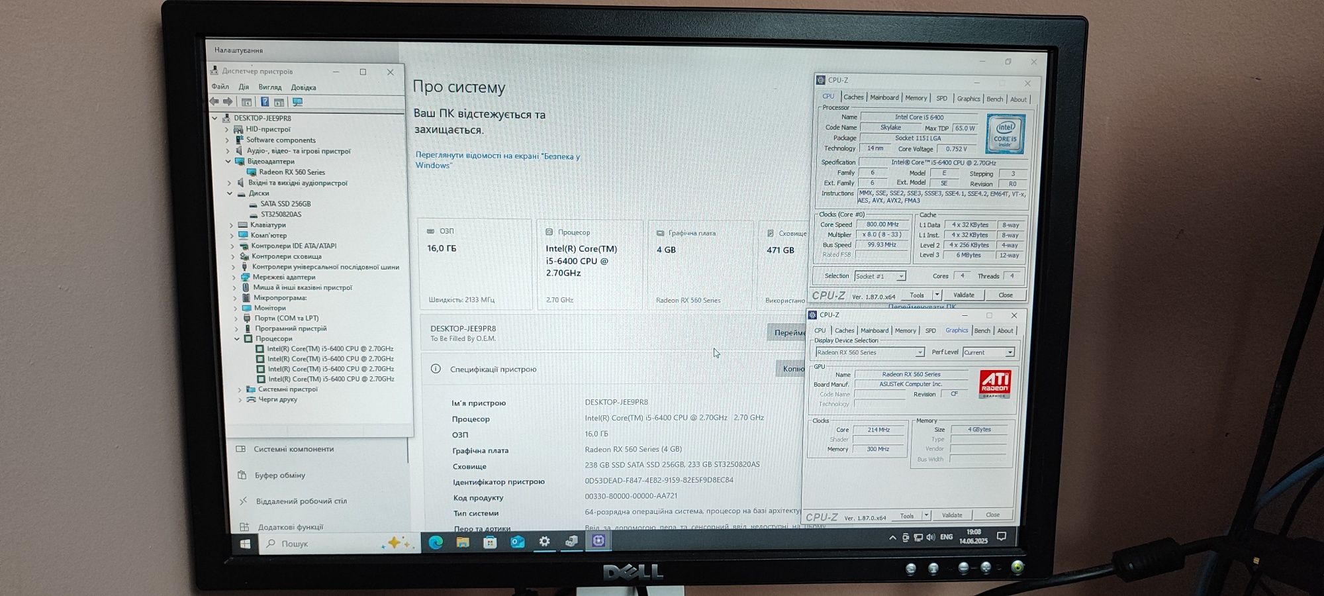Open the Windows Start menu
This screenshot has width=1324, height=596.
point(245,544)
